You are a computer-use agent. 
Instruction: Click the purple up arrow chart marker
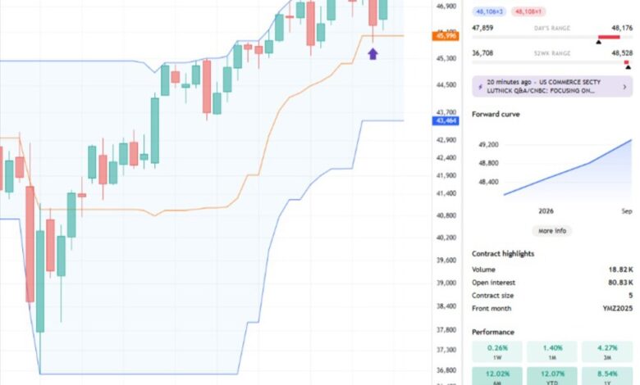373,54
